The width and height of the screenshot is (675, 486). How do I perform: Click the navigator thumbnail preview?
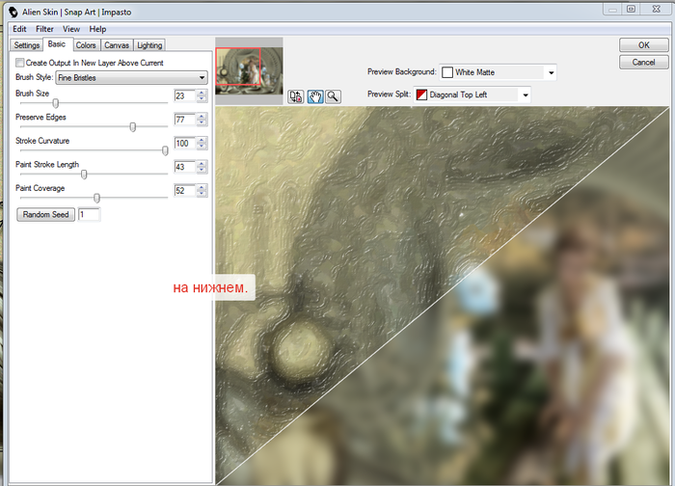(x=249, y=70)
